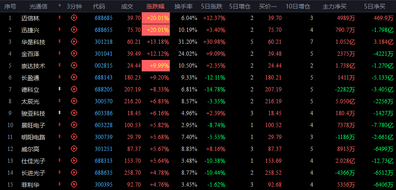Sort by 代码 column header

[x=99, y=6]
